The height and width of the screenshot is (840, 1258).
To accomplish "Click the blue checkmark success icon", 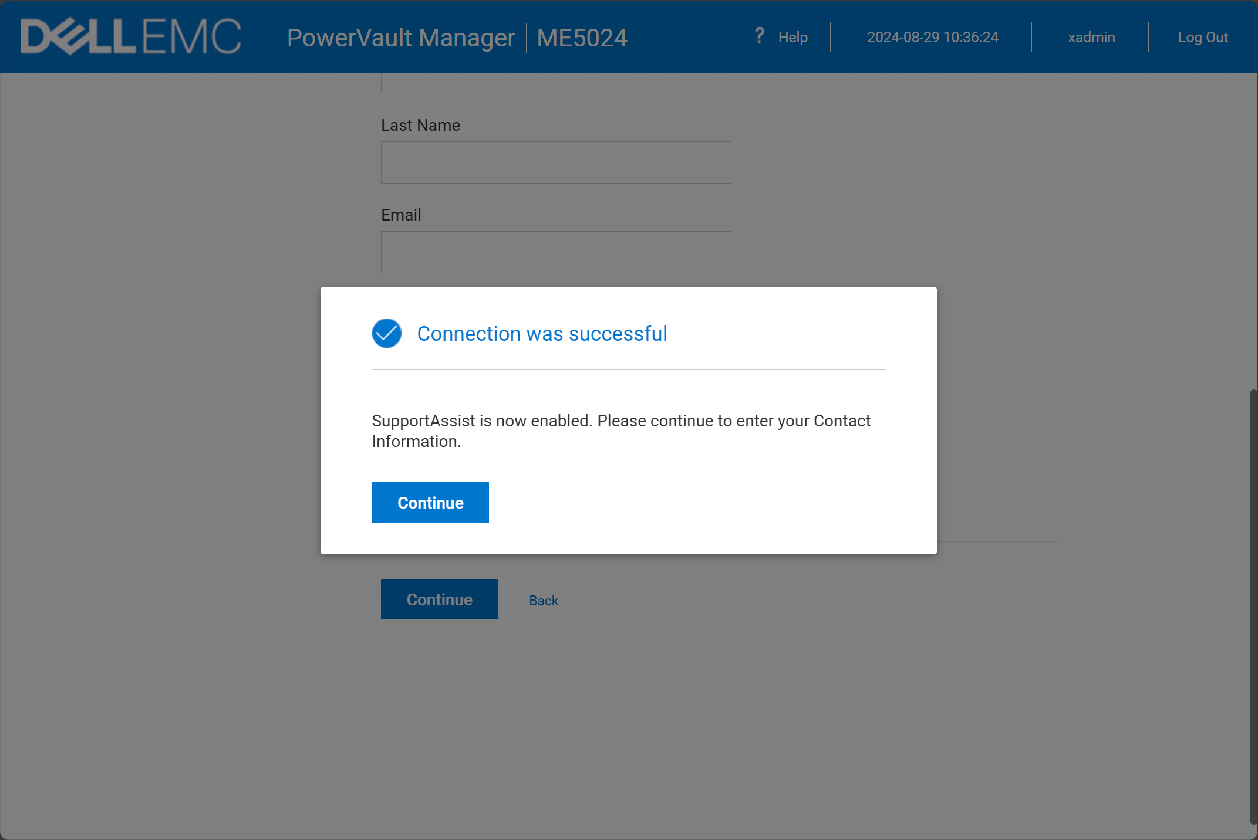I will click(x=386, y=333).
